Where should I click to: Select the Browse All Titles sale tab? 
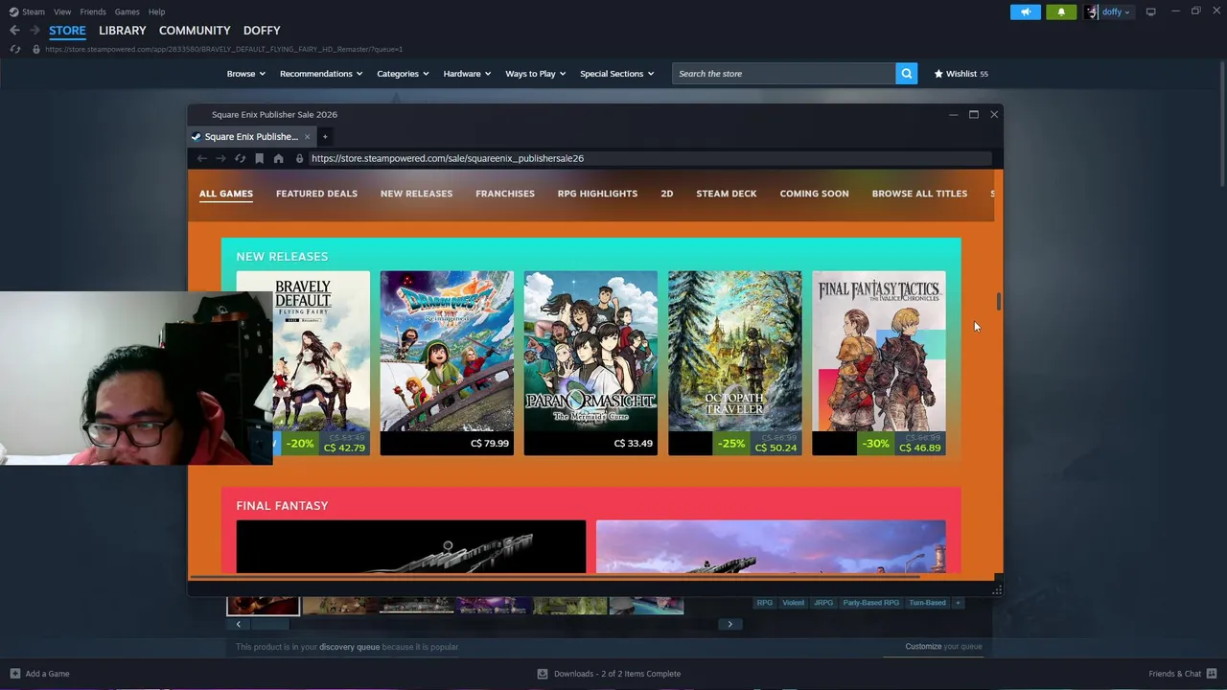pyautogui.click(x=919, y=194)
